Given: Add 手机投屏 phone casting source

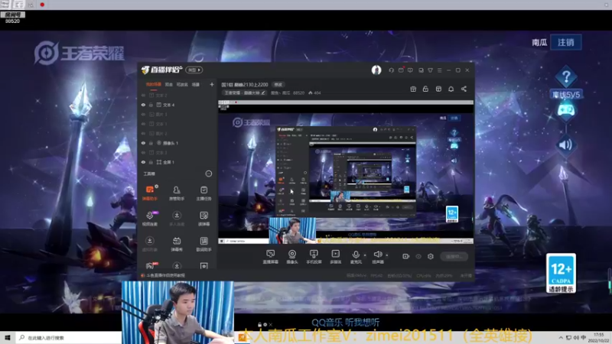Looking at the screenshot, I should [314, 257].
